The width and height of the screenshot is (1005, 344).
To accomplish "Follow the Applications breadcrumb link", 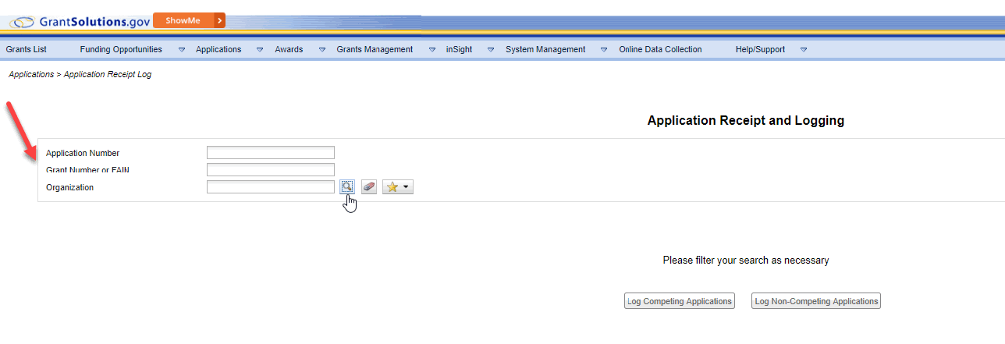I will click(31, 74).
